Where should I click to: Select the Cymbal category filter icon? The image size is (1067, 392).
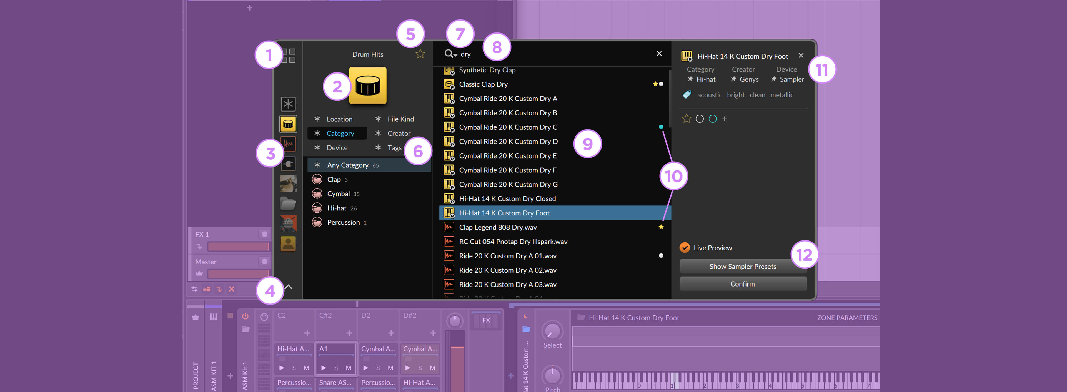pyautogui.click(x=318, y=193)
